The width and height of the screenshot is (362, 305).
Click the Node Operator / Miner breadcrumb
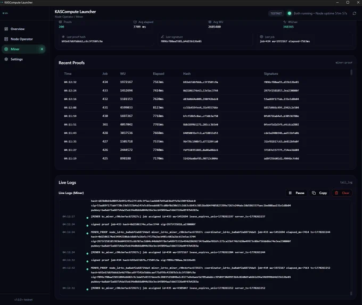[x=69, y=17]
